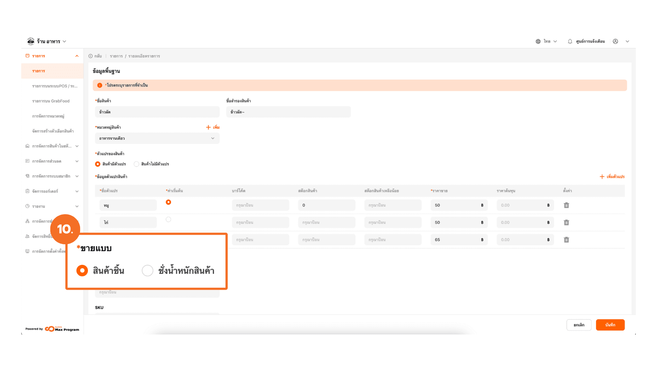Image resolution: width=657 pixels, height=369 pixels.
Task: Delete the หมู variant row
Action: 566,205
